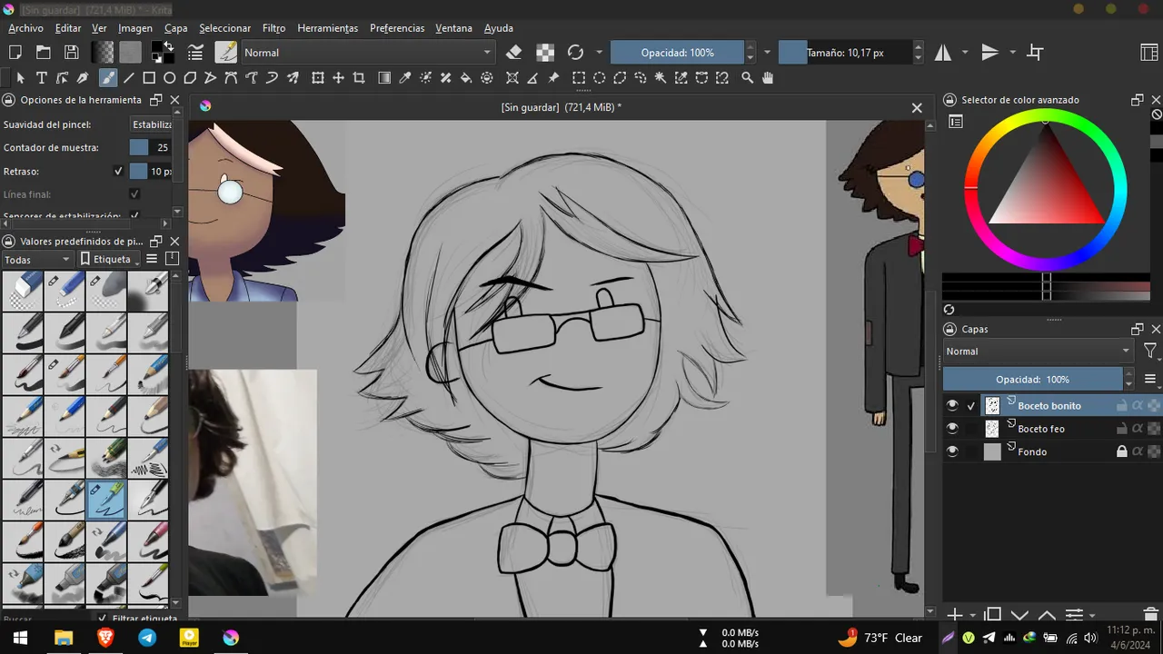The width and height of the screenshot is (1163, 654).
Task: Select the Rectangular Selection tool
Action: [579, 78]
